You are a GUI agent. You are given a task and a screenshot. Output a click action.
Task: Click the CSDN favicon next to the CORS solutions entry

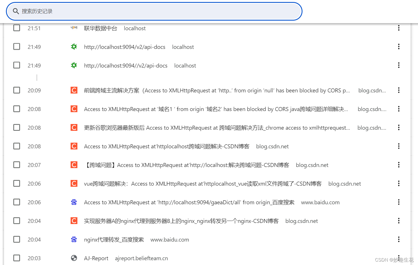coord(74,90)
